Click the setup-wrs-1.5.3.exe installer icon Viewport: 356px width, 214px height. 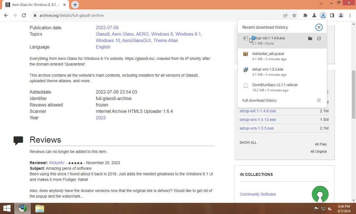click(x=246, y=70)
